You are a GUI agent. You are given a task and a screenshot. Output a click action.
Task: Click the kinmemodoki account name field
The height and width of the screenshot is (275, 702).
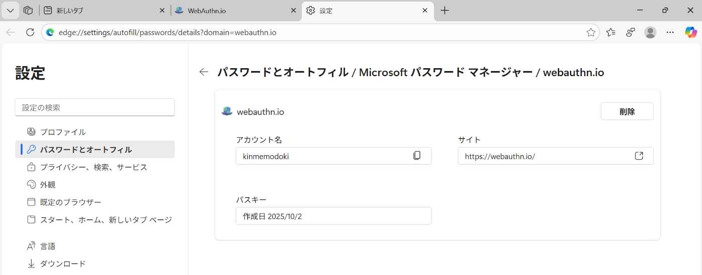tap(333, 156)
